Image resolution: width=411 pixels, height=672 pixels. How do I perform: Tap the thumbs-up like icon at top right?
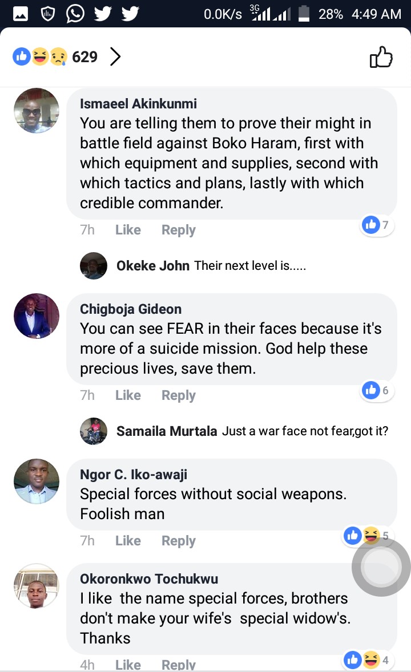pyautogui.click(x=381, y=57)
